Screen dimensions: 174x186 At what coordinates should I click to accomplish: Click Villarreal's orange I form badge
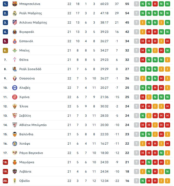tap(143, 32)
